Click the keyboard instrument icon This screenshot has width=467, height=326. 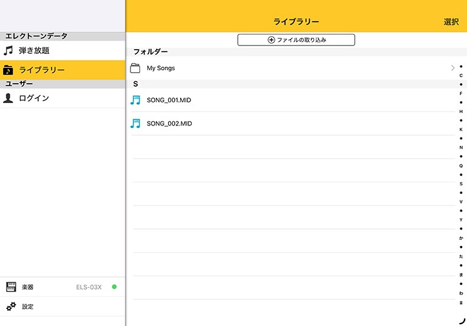click(x=11, y=287)
